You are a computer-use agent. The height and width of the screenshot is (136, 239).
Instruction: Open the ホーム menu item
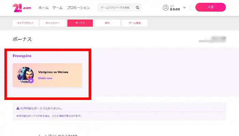(x=43, y=7)
